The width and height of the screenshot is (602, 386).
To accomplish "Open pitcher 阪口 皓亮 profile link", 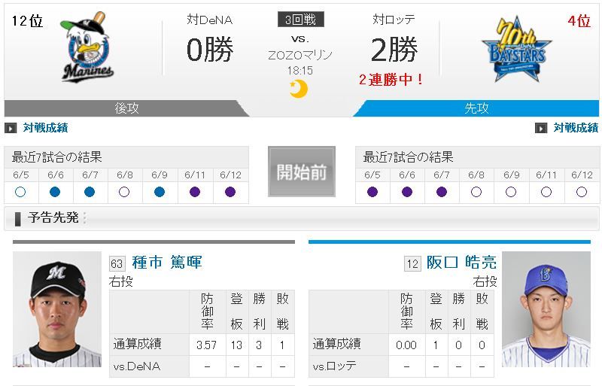I will pyautogui.click(x=461, y=263).
